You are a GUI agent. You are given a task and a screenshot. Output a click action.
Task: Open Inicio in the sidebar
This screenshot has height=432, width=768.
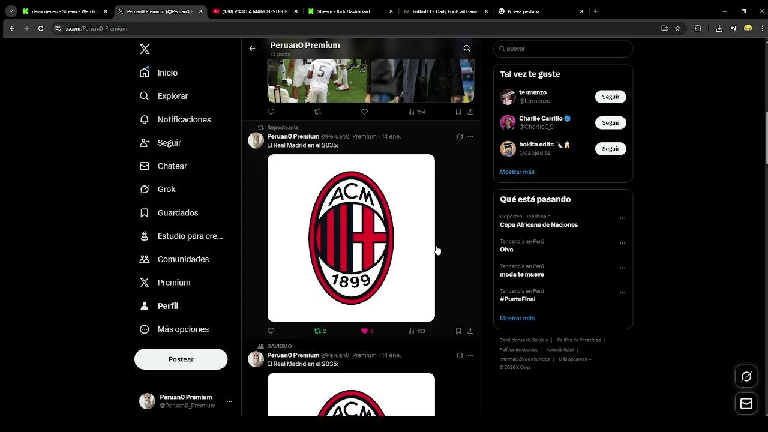coord(158,73)
